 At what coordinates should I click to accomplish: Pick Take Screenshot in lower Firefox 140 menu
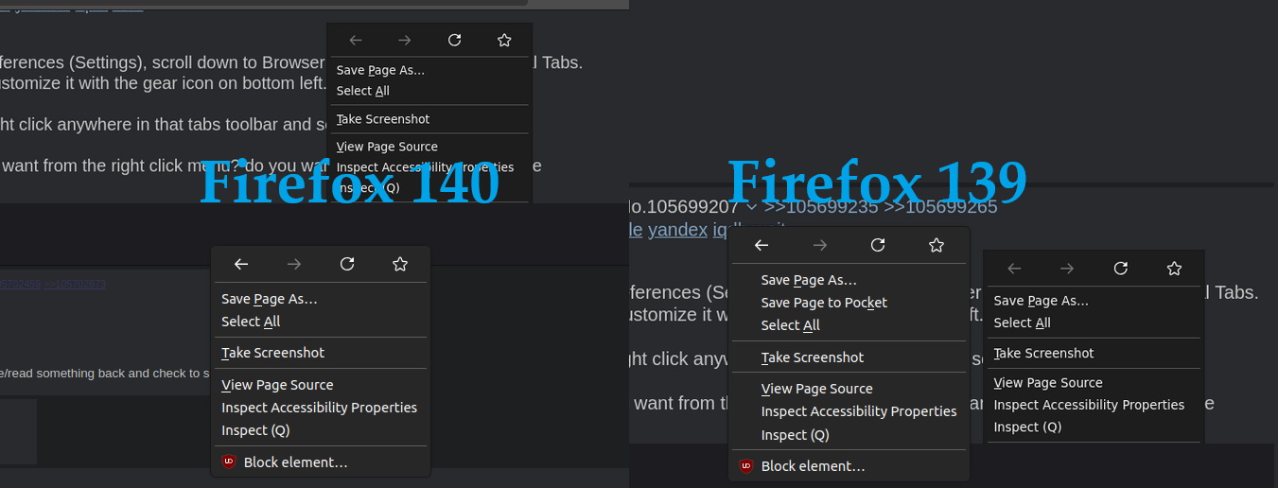pyautogui.click(x=272, y=353)
